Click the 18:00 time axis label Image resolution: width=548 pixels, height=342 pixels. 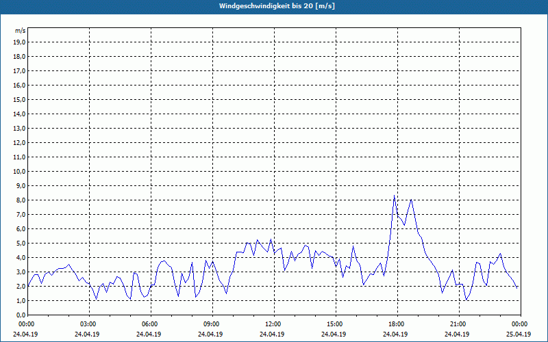click(x=395, y=324)
